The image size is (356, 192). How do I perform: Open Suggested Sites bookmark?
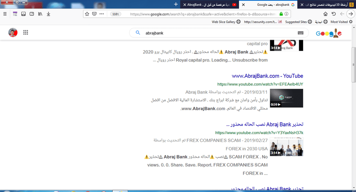[299, 22]
